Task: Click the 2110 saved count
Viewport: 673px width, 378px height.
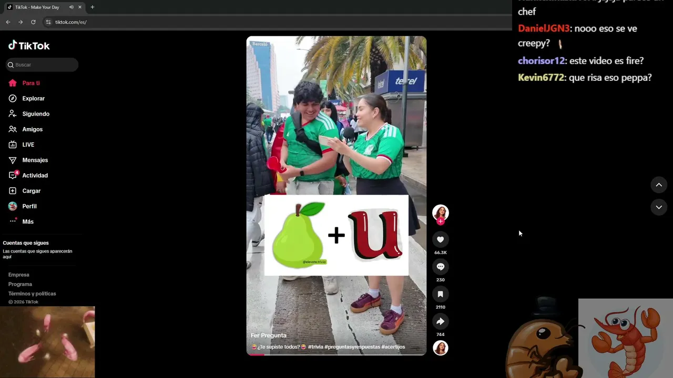Action: (441, 307)
